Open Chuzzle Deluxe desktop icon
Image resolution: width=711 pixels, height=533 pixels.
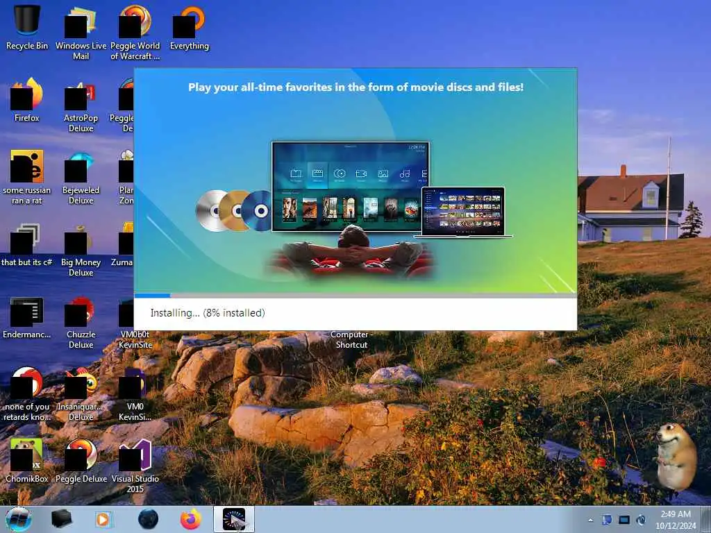[x=81, y=322]
